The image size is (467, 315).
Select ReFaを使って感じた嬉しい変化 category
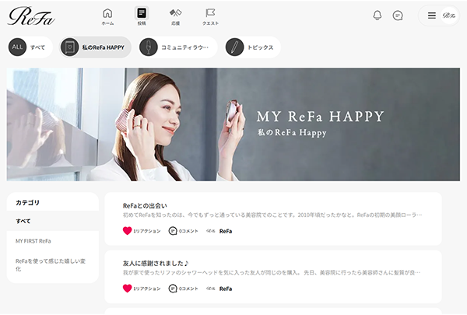53,265
